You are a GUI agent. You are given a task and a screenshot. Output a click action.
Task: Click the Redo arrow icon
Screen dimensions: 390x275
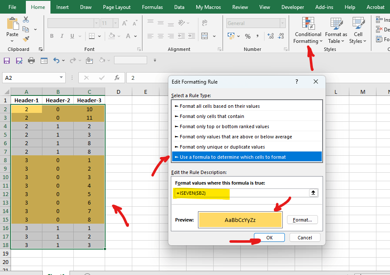(73, 60)
